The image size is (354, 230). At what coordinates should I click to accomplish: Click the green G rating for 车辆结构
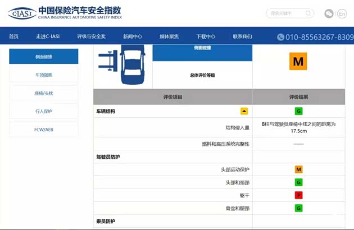pyautogui.click(x=299, y=111)
